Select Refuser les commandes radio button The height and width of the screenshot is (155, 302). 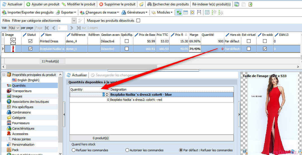(73, 150)
